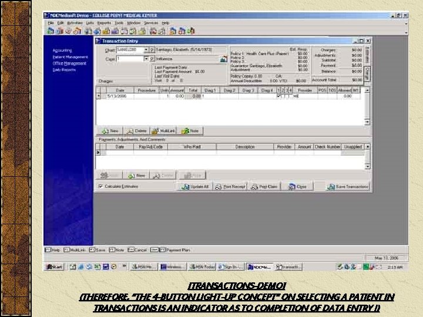Screen dimensions: 423x317
Task: Click Daily Reports sidebar link
Action: click(x=64, y=70)
